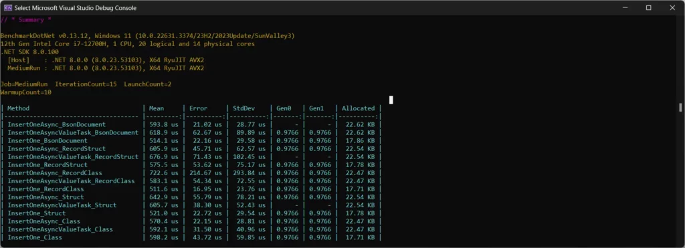Click 'IterationCount=15' text

[86, 84]
